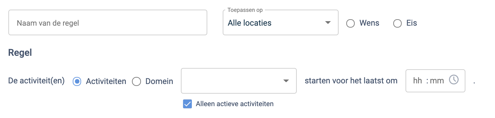Click the Regel section heading
Screen dimensions: 495x118
click(20, 53)
